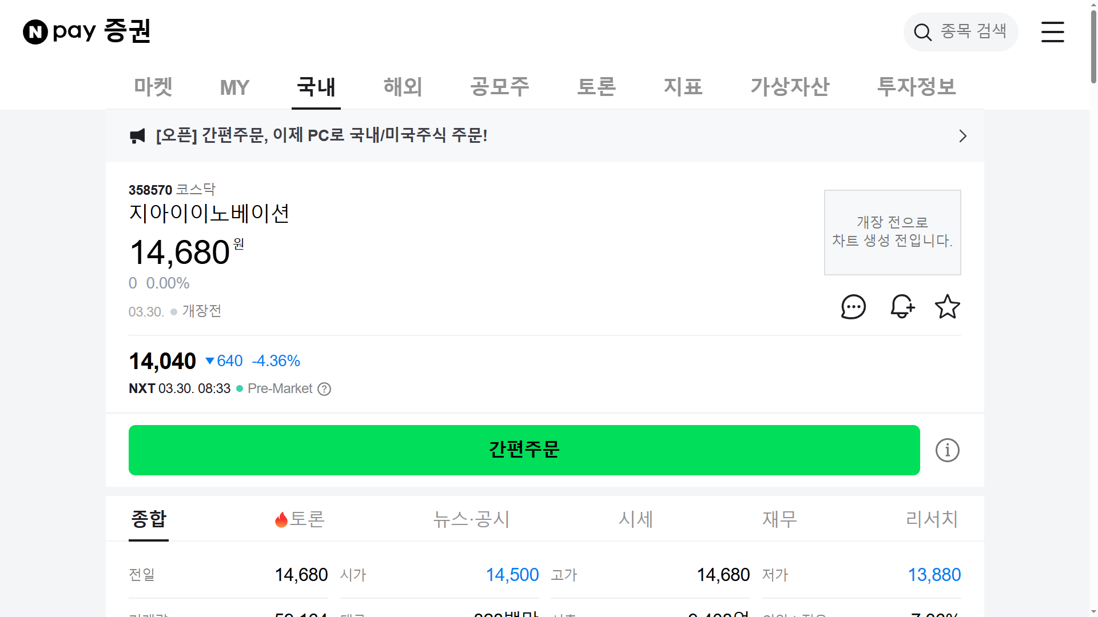Click the 저가 price 13,880 link
Image resolution: width=1098 pixels, height=617 pixels.
pos(935,575)
